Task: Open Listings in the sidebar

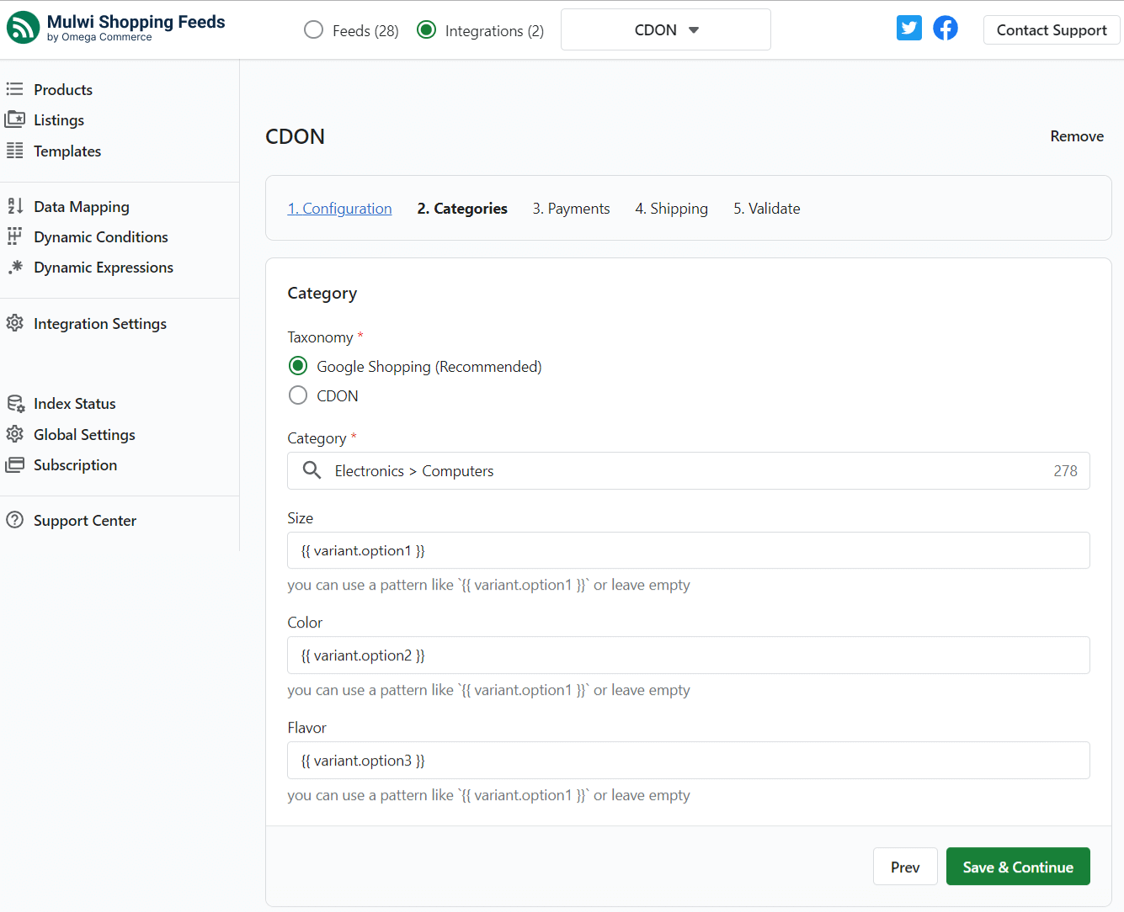Action: coord(59,120)
